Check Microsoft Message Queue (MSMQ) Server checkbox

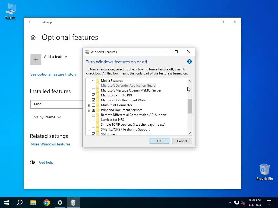pyautogui.click(x=93, y=90)
